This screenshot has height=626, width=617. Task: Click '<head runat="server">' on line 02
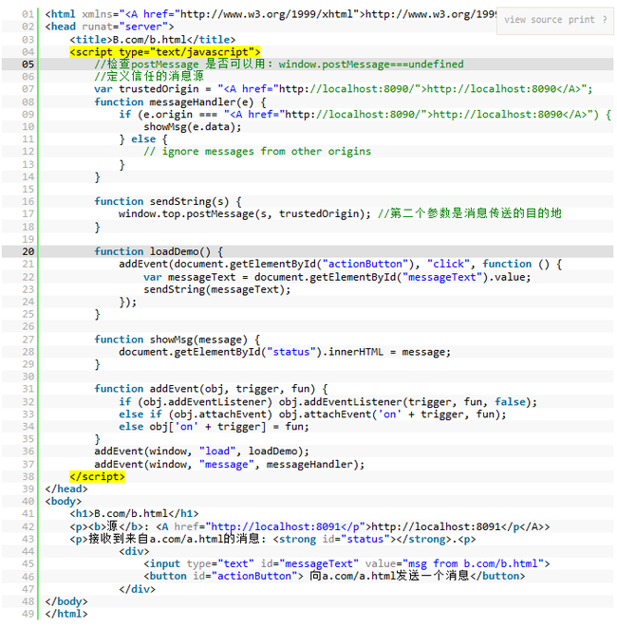pyautogui.click(x=109, y=27)
